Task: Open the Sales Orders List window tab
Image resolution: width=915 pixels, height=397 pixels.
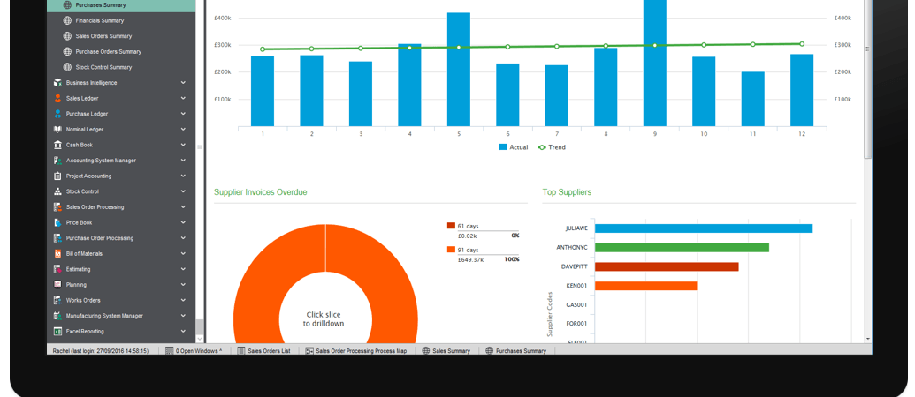Action: point(263,351)
